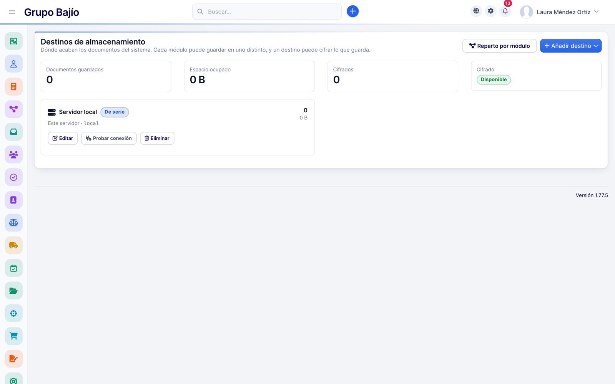The height and width of the screenshot is (384, 615).
Task: Open the single-user sidebar icon
Action: [x=13, y=64]
